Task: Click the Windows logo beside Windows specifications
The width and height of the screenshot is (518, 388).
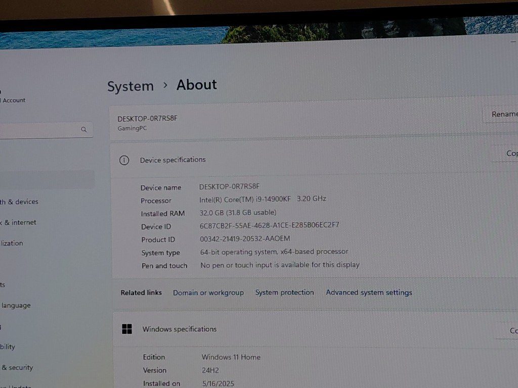Action: coord(127,329)
